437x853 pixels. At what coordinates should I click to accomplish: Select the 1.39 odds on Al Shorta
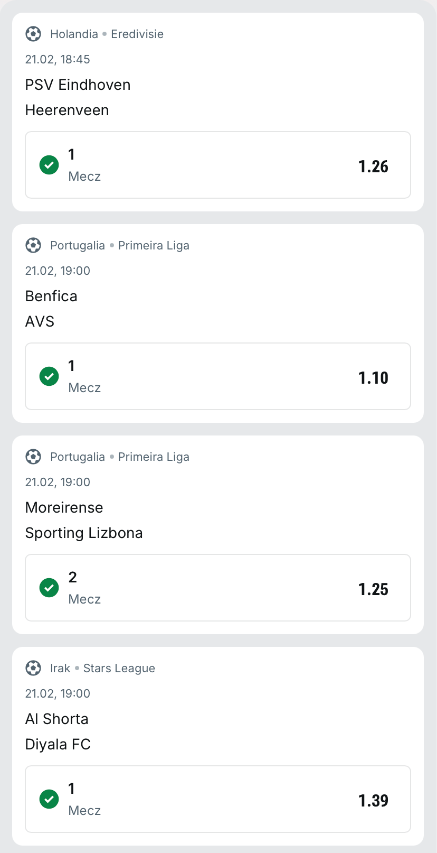pyautogui.click(x=373, y=801)
